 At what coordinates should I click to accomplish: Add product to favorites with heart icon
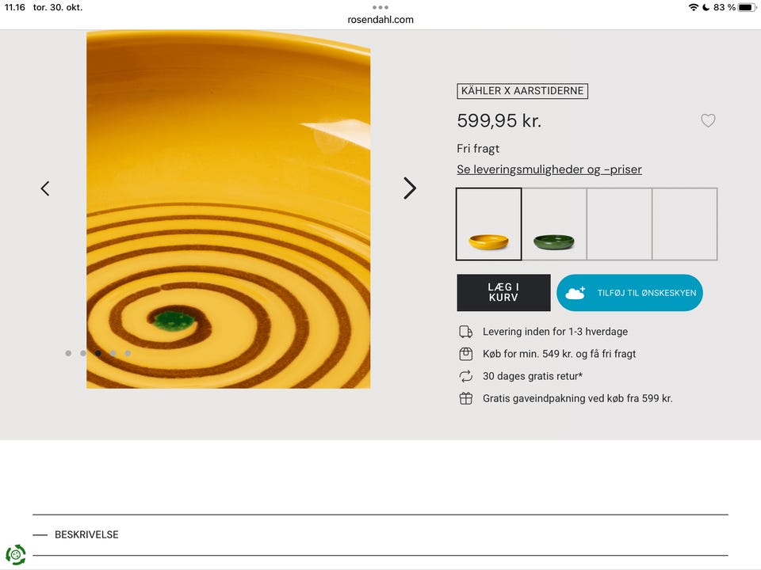(708, 121)
